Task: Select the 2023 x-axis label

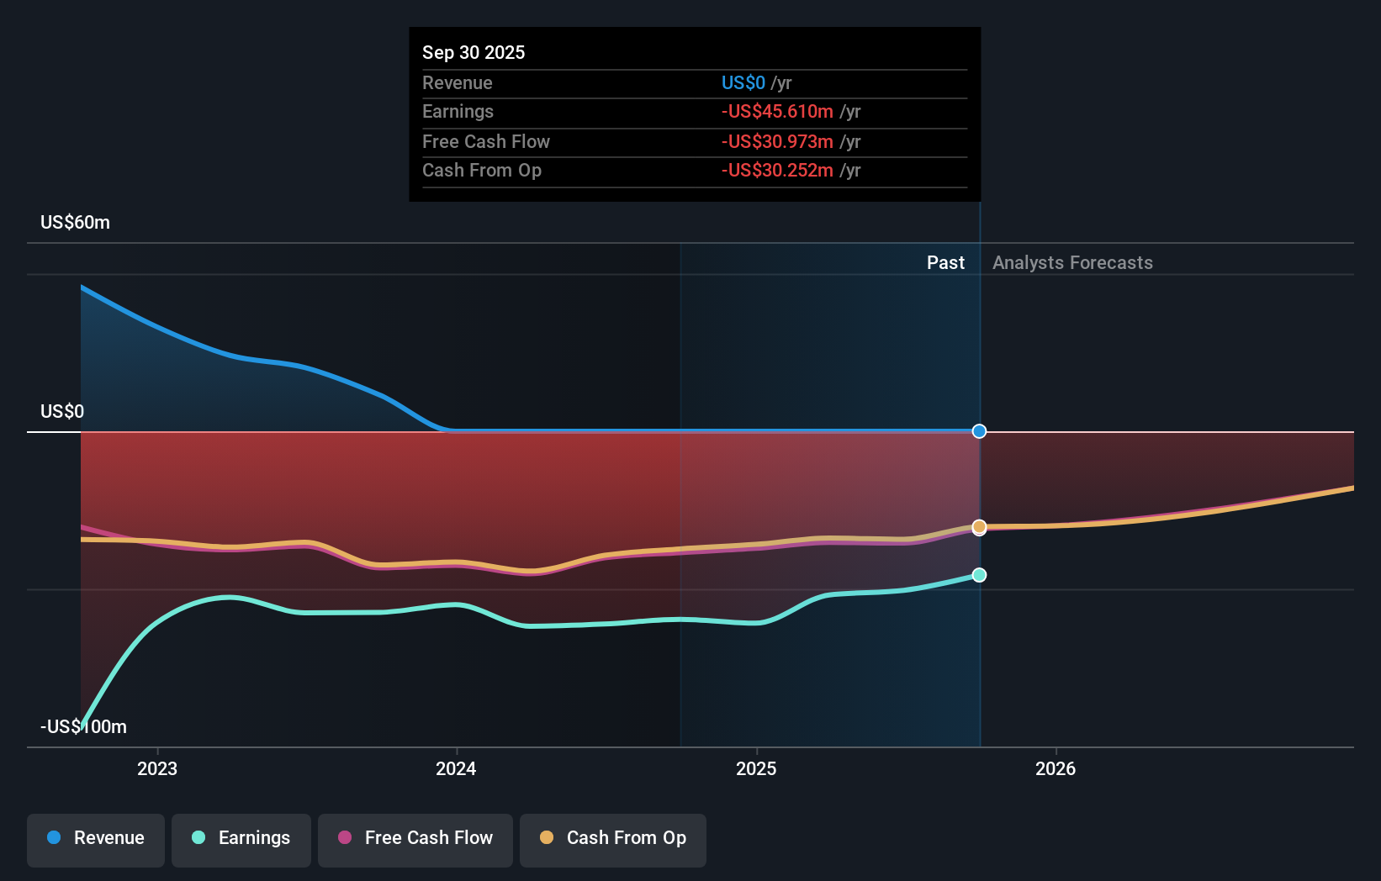Action: click(x=157, y=768)
